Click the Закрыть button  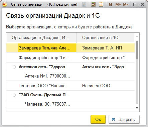pos(124,119)
